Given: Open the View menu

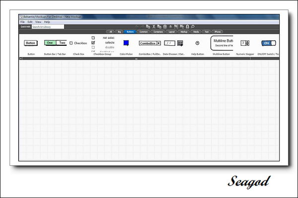Looking at the screenshot, I should point(38,22).
